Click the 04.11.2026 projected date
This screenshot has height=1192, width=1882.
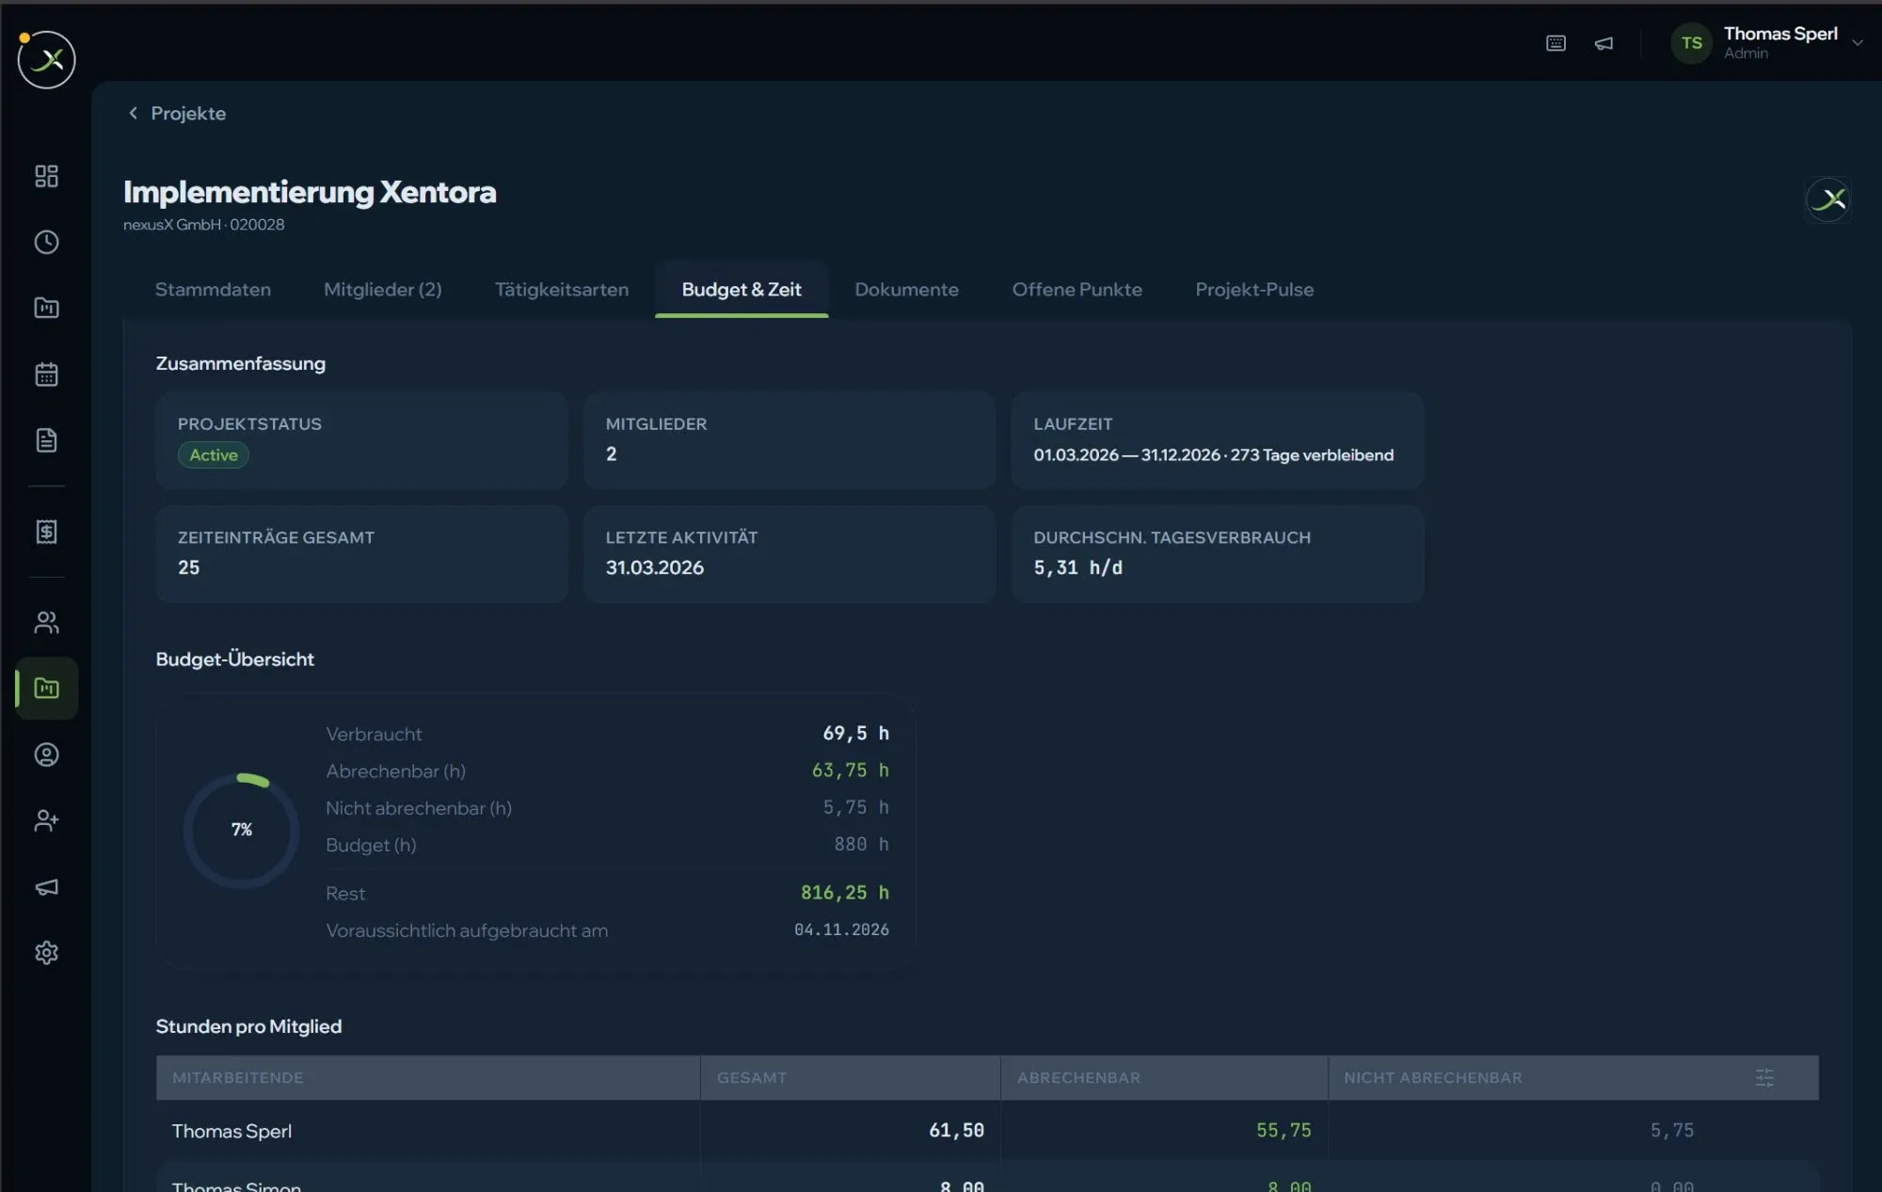click(841, 930)
